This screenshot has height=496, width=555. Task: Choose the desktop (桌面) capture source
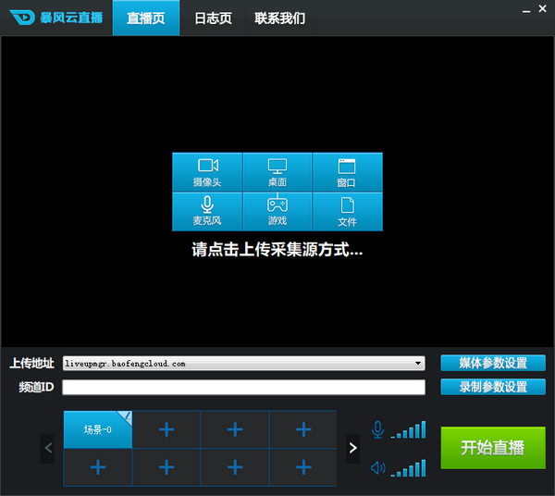point(277,172)
